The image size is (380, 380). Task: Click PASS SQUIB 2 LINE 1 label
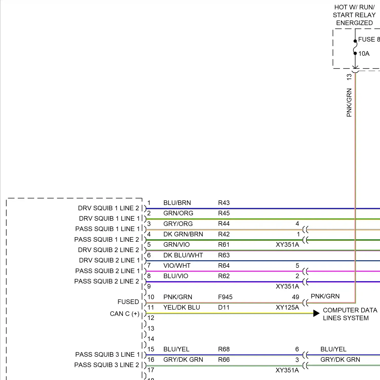point(107,271)
